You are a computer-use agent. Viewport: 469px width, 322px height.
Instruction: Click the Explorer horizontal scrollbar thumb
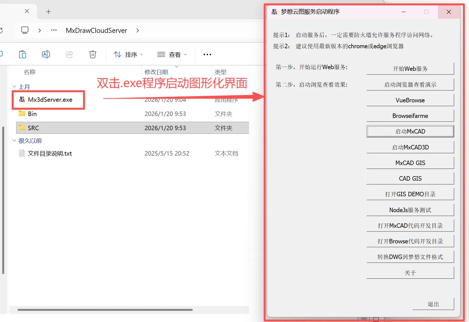(x=105, y=310)
